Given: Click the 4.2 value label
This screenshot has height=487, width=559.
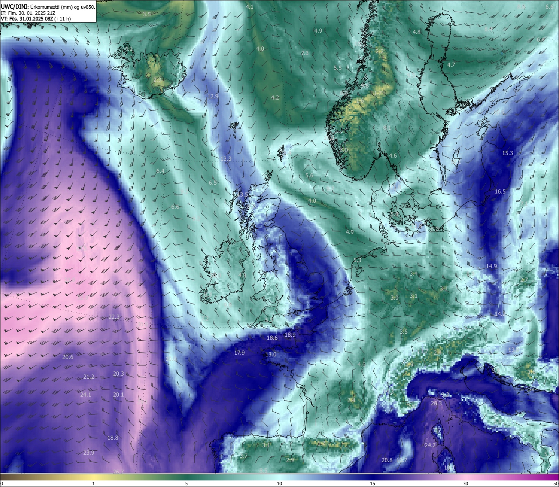Looking at the screenshot, I should [x=275, y=97].
